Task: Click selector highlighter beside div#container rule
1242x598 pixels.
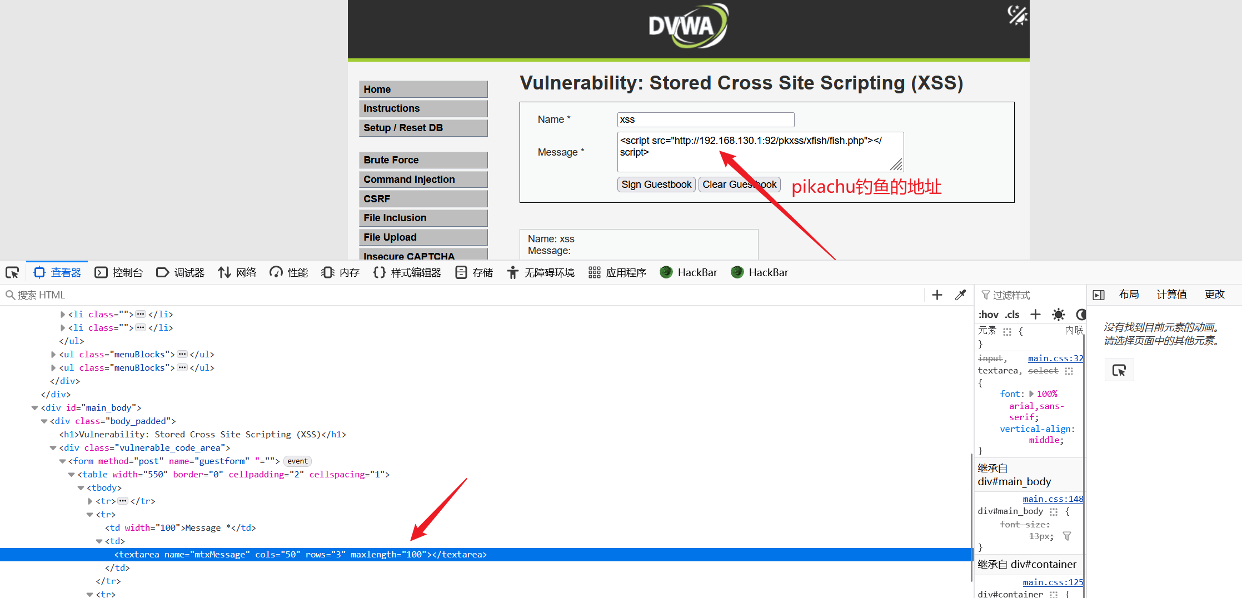Action: 1054,594
